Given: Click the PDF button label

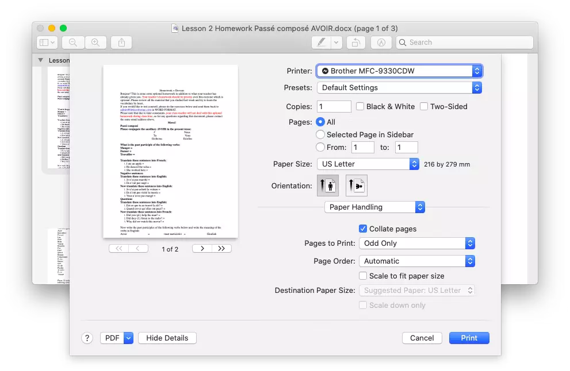Looking at the screenshot, I should [112, 338].
